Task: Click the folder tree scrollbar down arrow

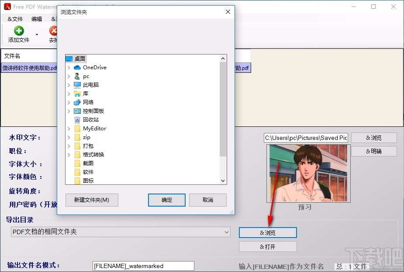Action: [223, 180]
